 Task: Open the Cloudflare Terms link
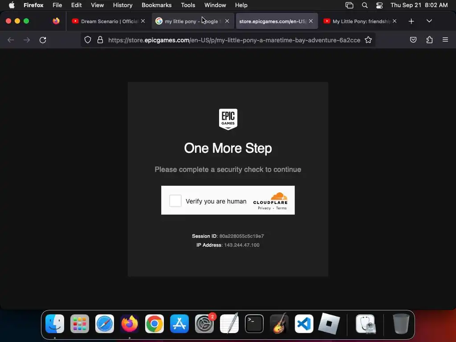tap(281, 208)
